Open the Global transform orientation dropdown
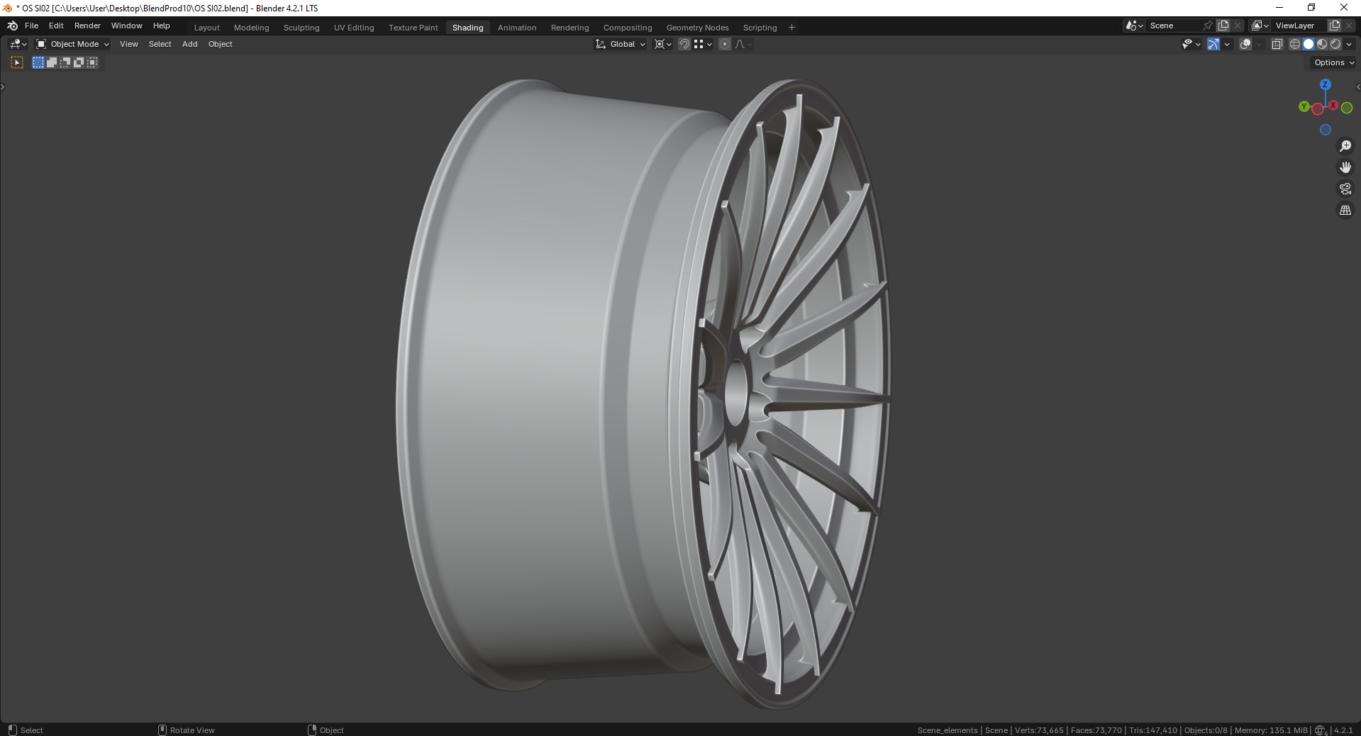The width and height of the screenshot is (1361, 736). click(621, 44)
